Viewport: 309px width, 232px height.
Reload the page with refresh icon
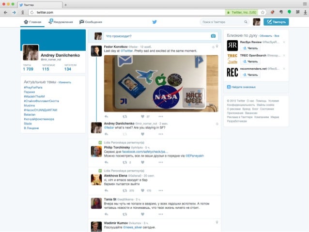click(x=32, y=13)
